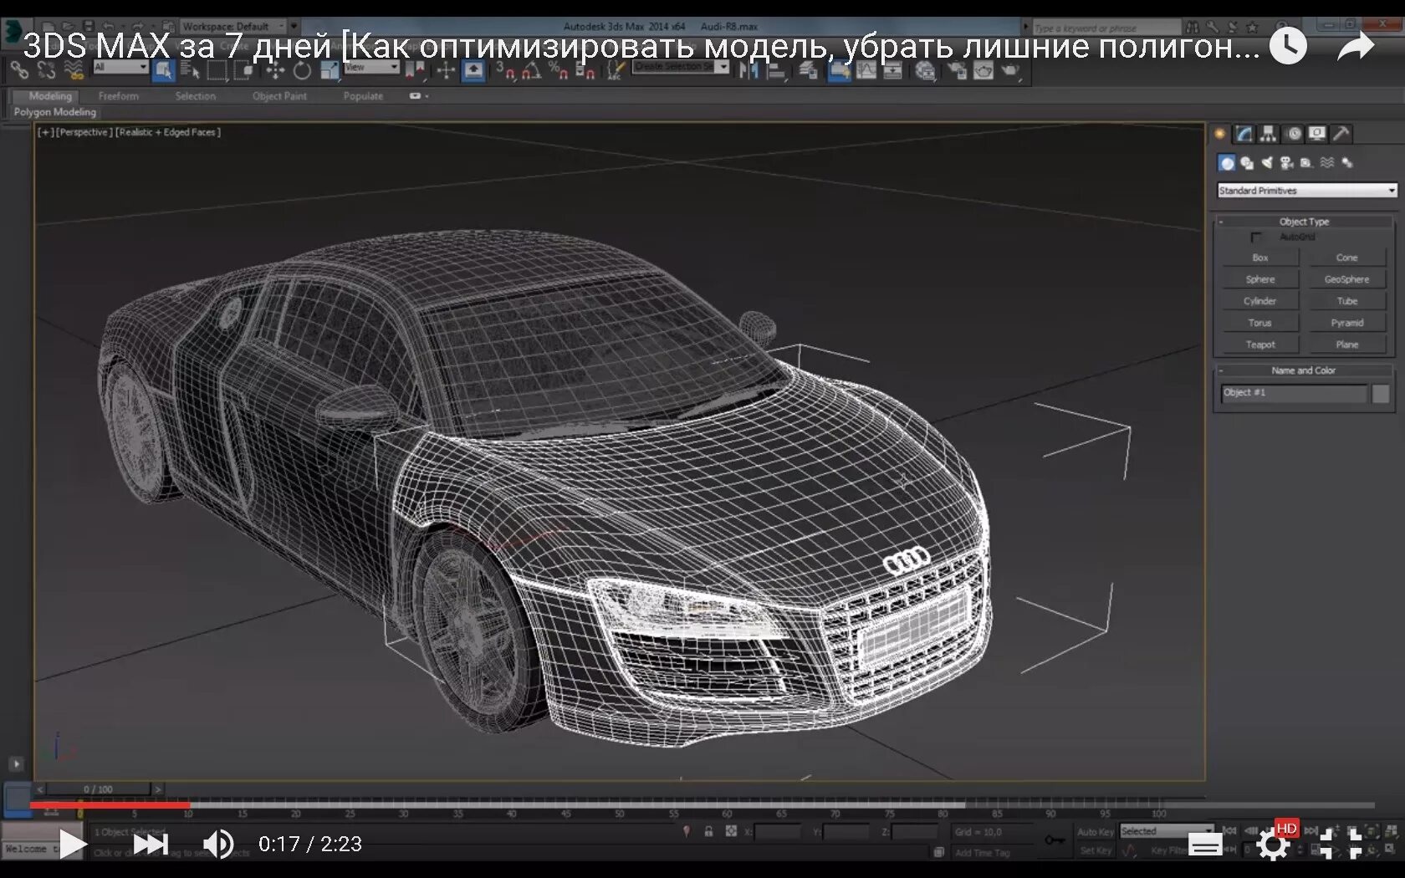Create a Plane primitive
The image size is (1405, 878).
[x=1346, y=345]
